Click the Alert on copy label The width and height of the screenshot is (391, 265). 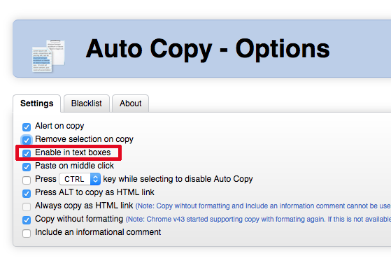(x=59, y=126)
